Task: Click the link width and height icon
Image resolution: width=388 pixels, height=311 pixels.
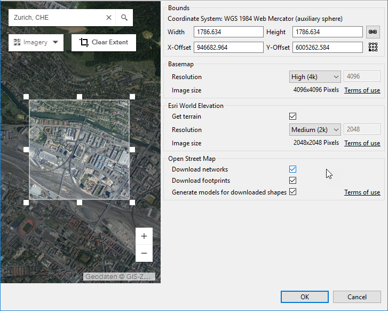Action: [x=373, y=32]
